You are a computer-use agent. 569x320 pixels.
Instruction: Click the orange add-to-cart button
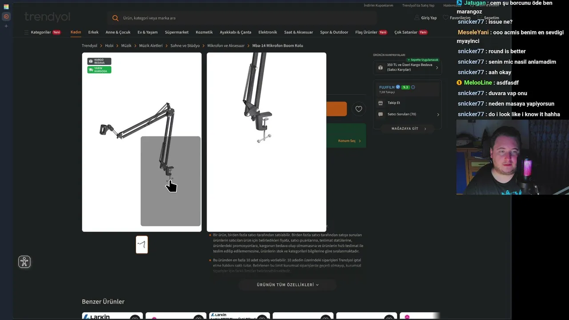pyautogui.click(x=337, y=109)
